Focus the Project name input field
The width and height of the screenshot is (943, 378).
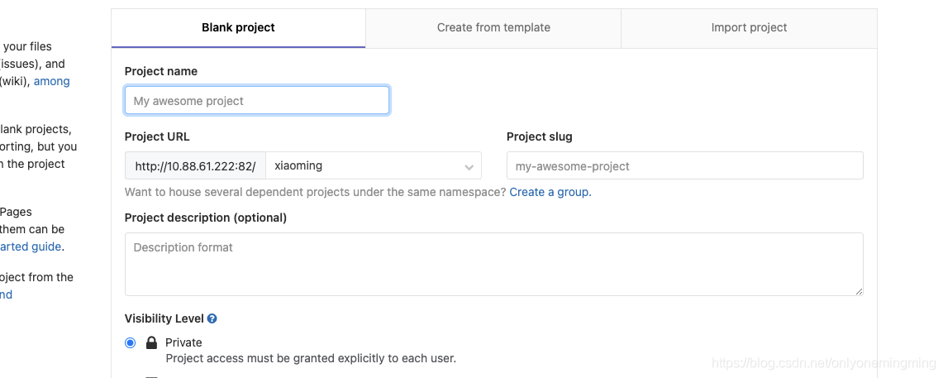tap(257, 101)
